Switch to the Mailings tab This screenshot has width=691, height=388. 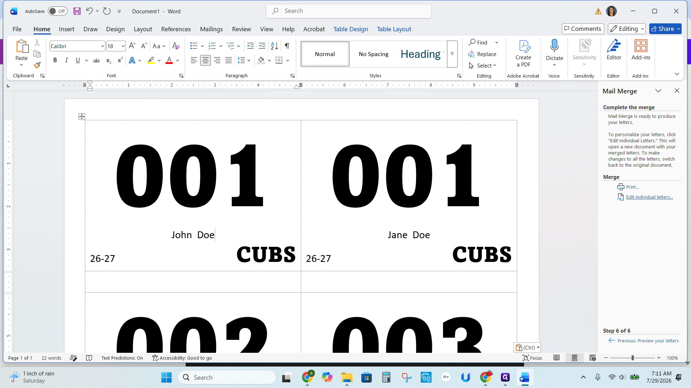(x=211, y=29)
